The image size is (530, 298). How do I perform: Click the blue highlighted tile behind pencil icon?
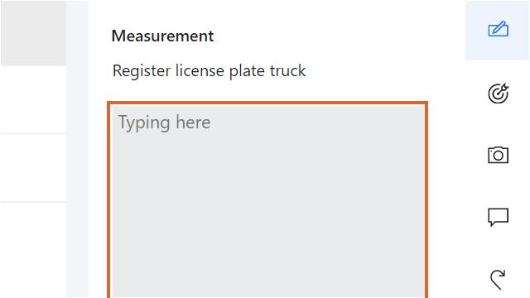coord(497,30)
